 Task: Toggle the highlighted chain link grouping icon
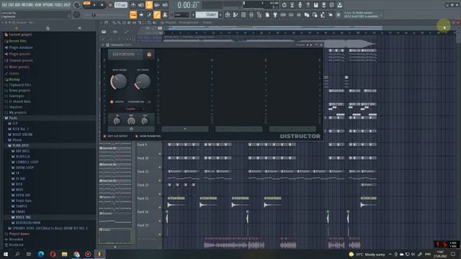click(x=157, y=14)
